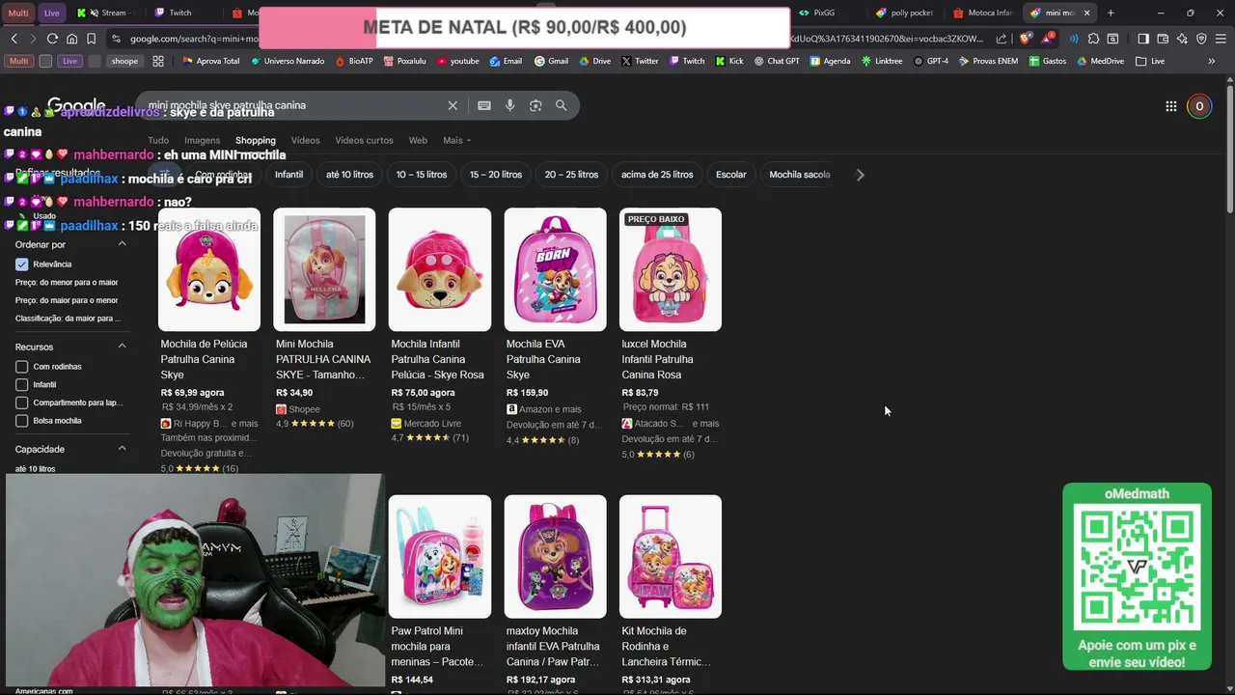Select the Infantil filter chip
This screenshot has width=1235, height=695.
click(288, 175)
